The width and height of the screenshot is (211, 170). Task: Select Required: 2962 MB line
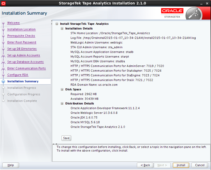[x=84, y=94]
